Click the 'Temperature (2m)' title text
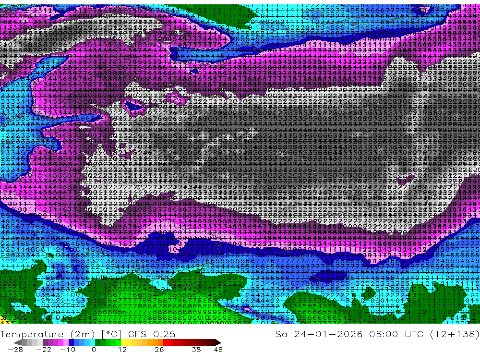The height and width of the screenshot is (352, 480). click(x=47, y=334)
